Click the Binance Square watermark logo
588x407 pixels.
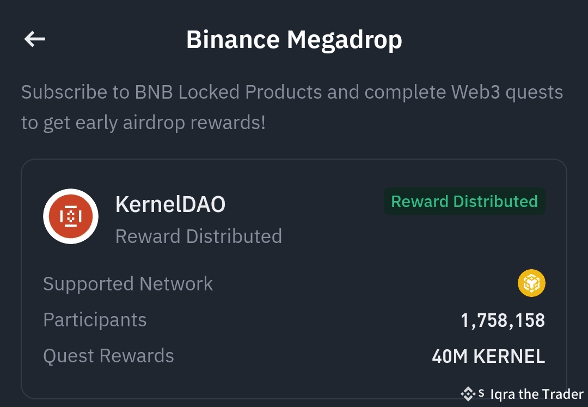(468, 393)
